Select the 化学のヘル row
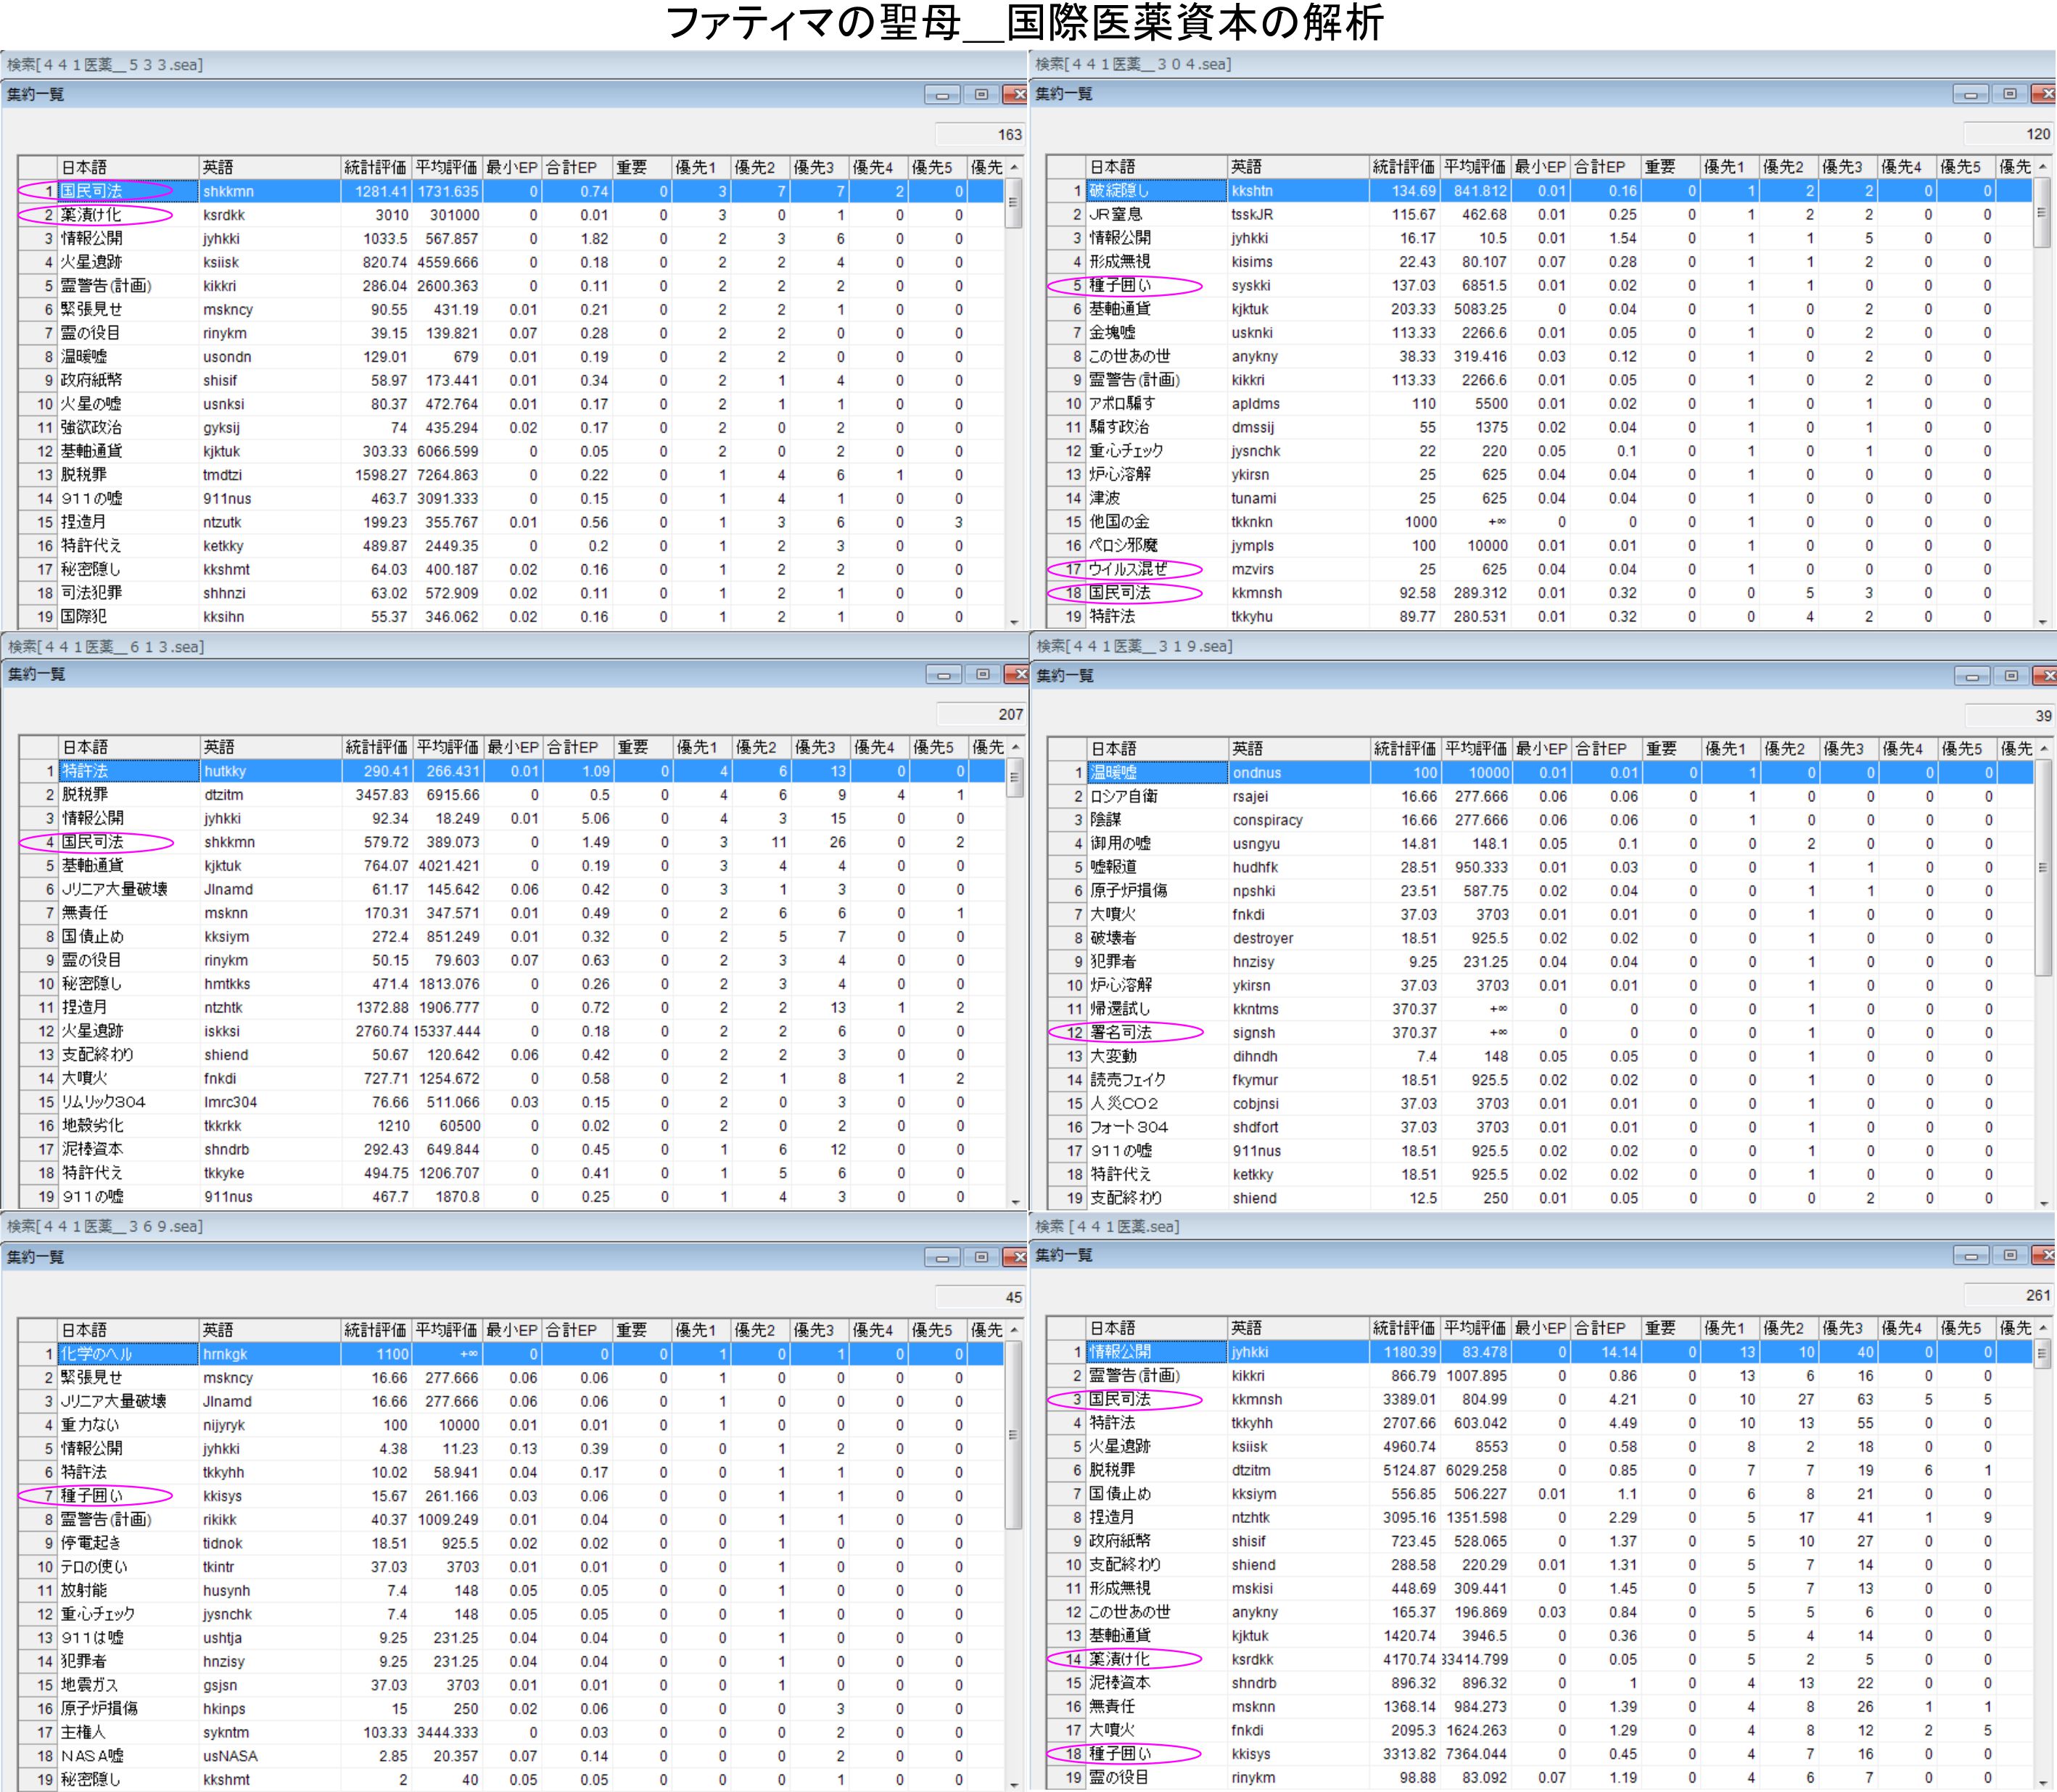Image resolution: width=2057 pixels, height=1792 pixels. click(97, 1354)
